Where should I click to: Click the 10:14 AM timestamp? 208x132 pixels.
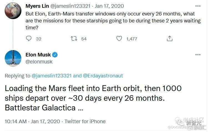pos(16,121)
